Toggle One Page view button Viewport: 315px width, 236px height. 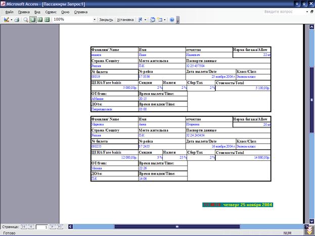(33, 20)
